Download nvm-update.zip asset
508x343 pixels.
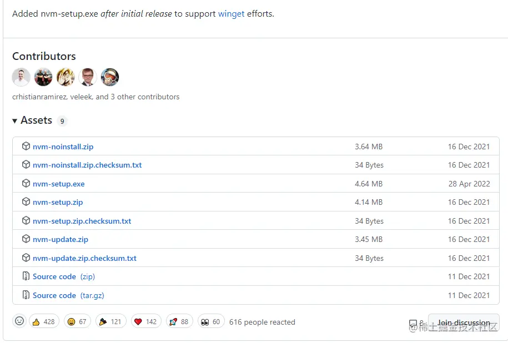coord(61,240)
